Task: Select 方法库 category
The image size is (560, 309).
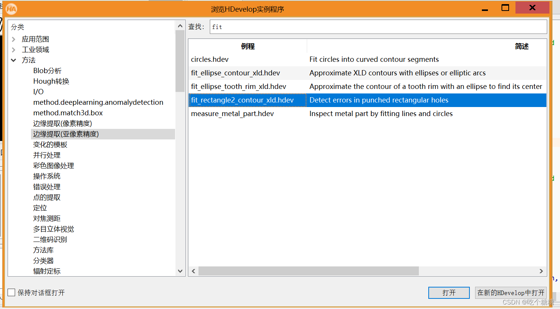Action: pos(43,250)
